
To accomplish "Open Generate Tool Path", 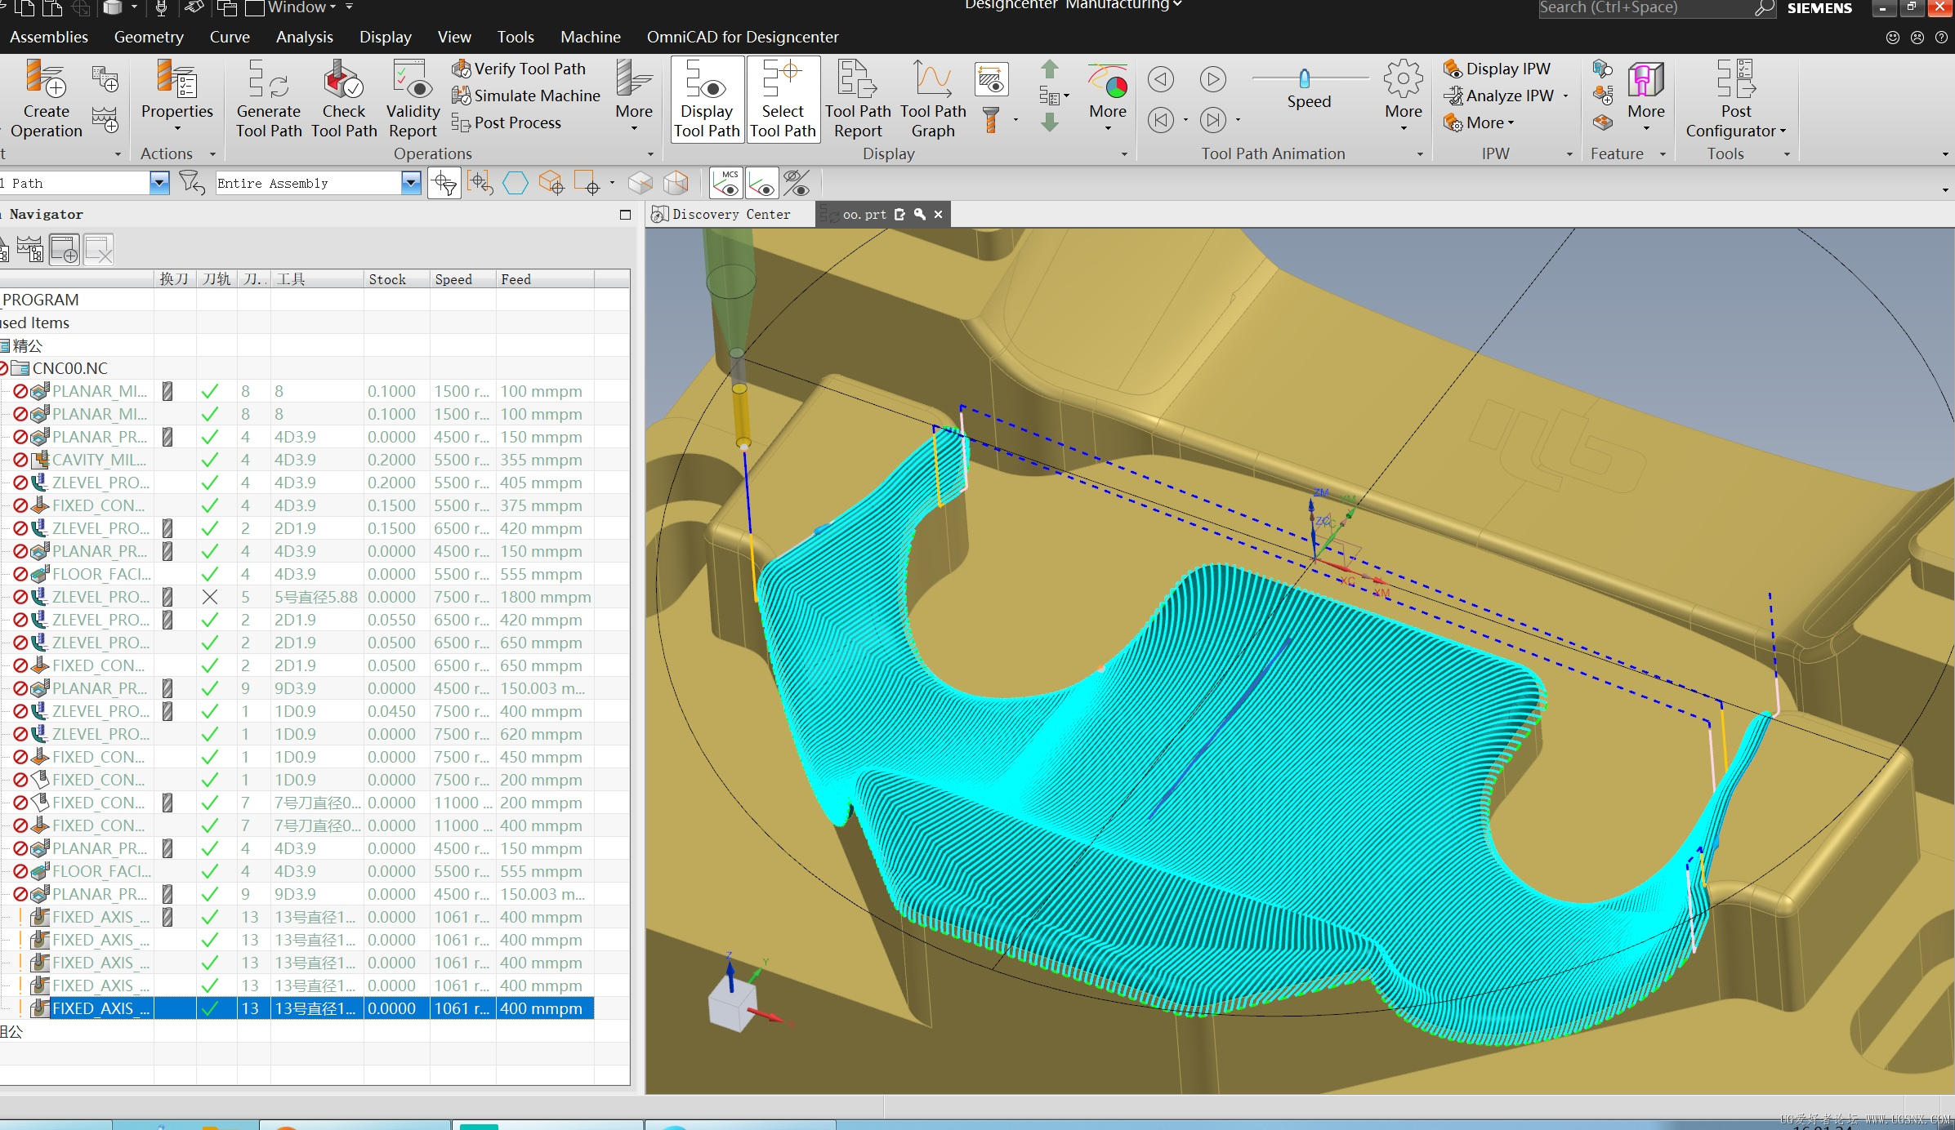I will 269,100.
